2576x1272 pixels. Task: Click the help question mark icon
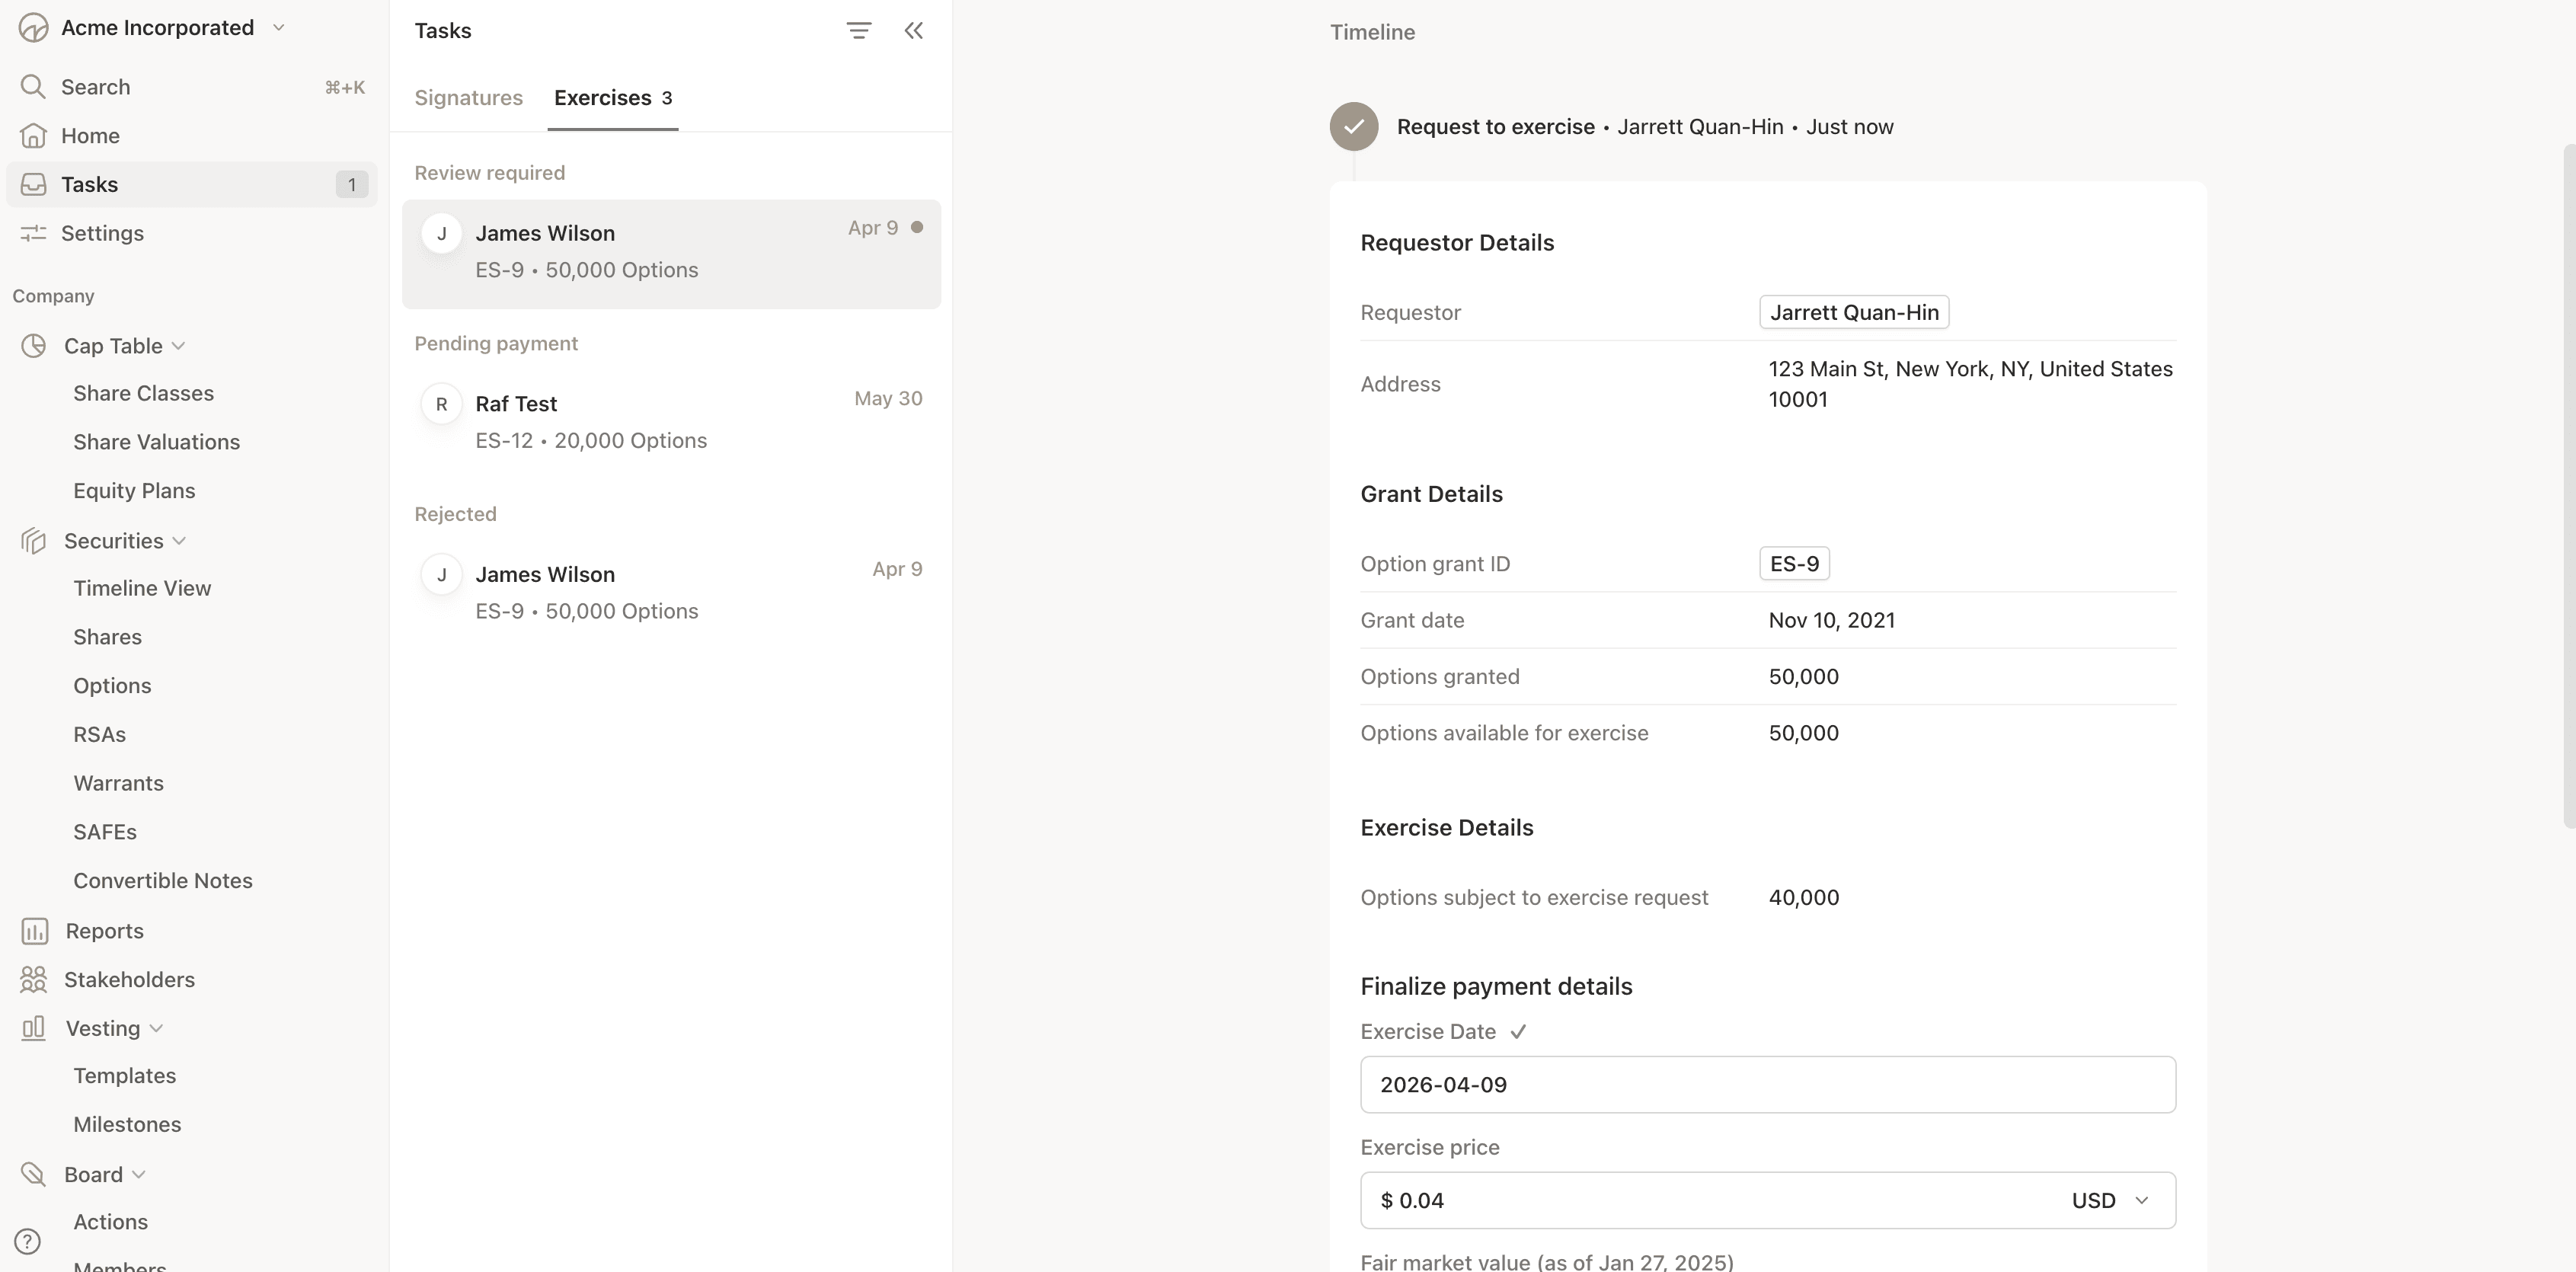pos(28,1241)
